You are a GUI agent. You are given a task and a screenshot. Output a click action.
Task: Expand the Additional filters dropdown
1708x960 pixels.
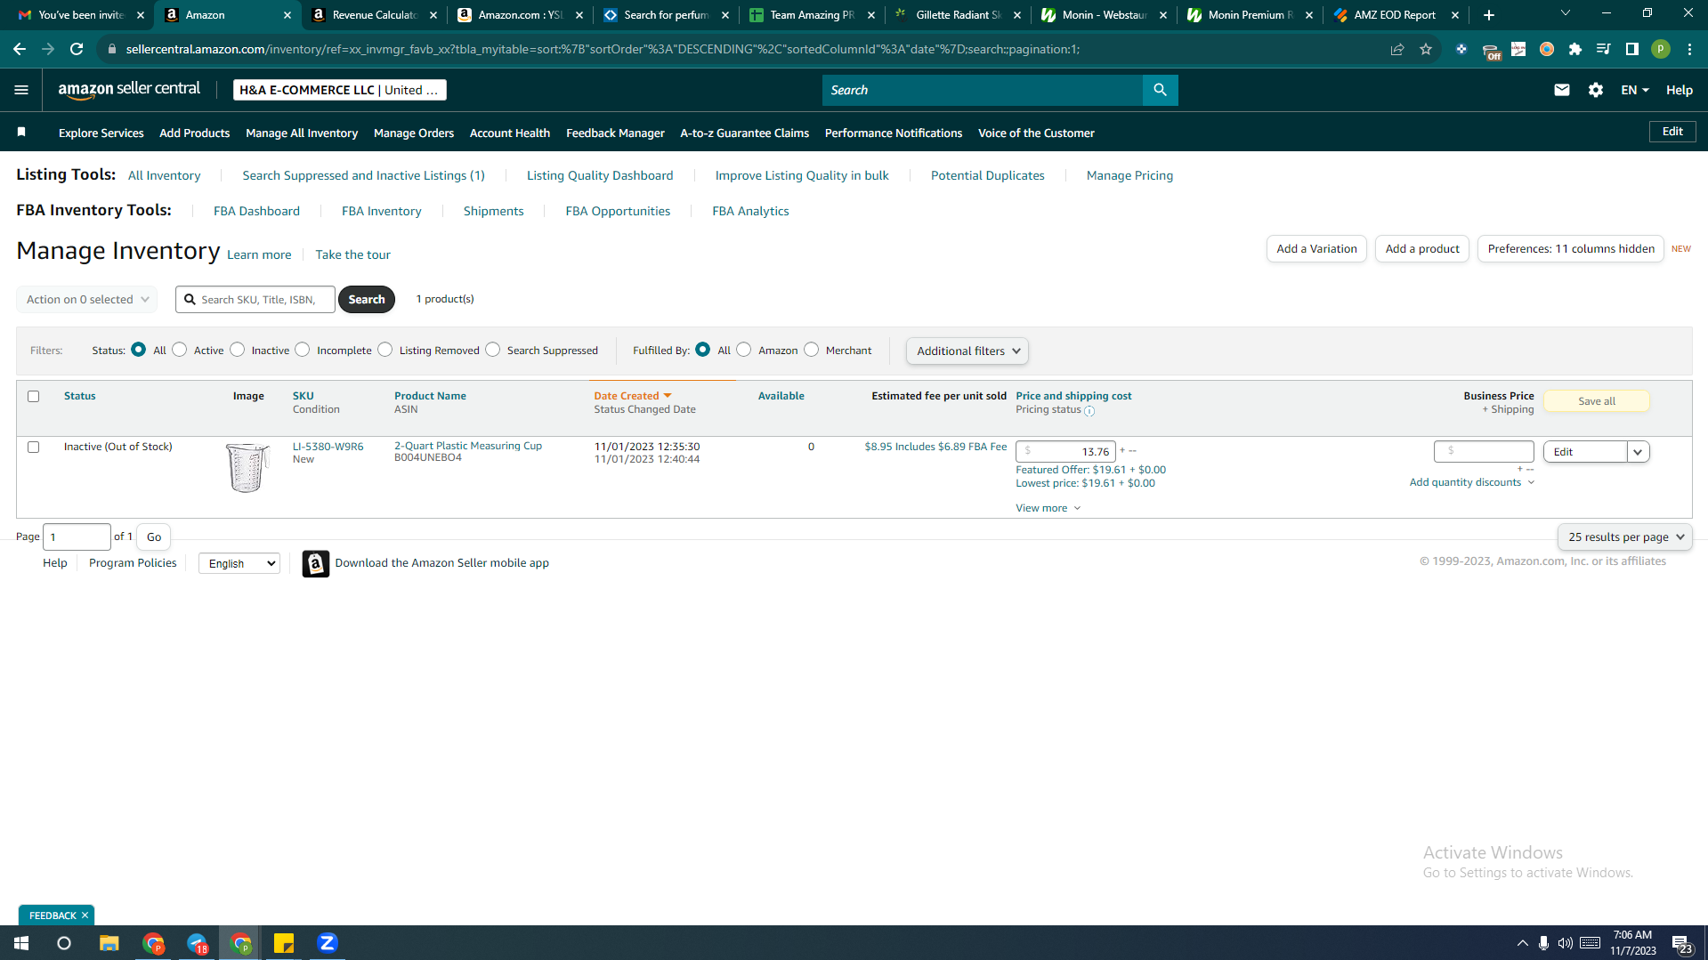pyautogui.click(x=967, y=351)
